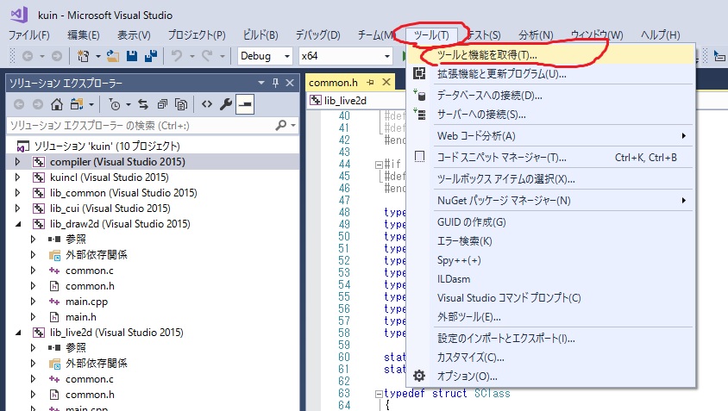Toggle the pin on the Solution Explorer panel
This screenshot has width=728, height=411.
[275, 83]
